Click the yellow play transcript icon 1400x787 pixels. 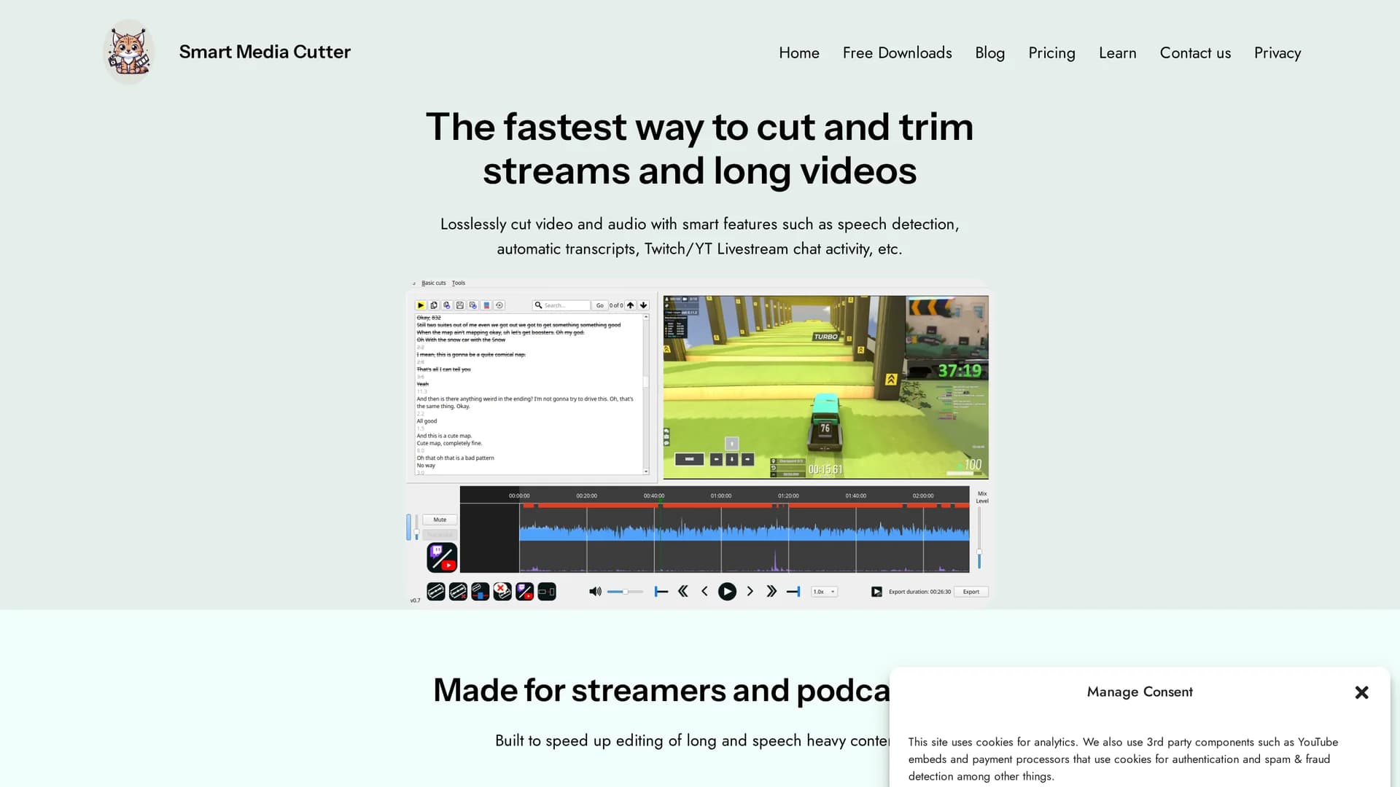pos(421,305)
